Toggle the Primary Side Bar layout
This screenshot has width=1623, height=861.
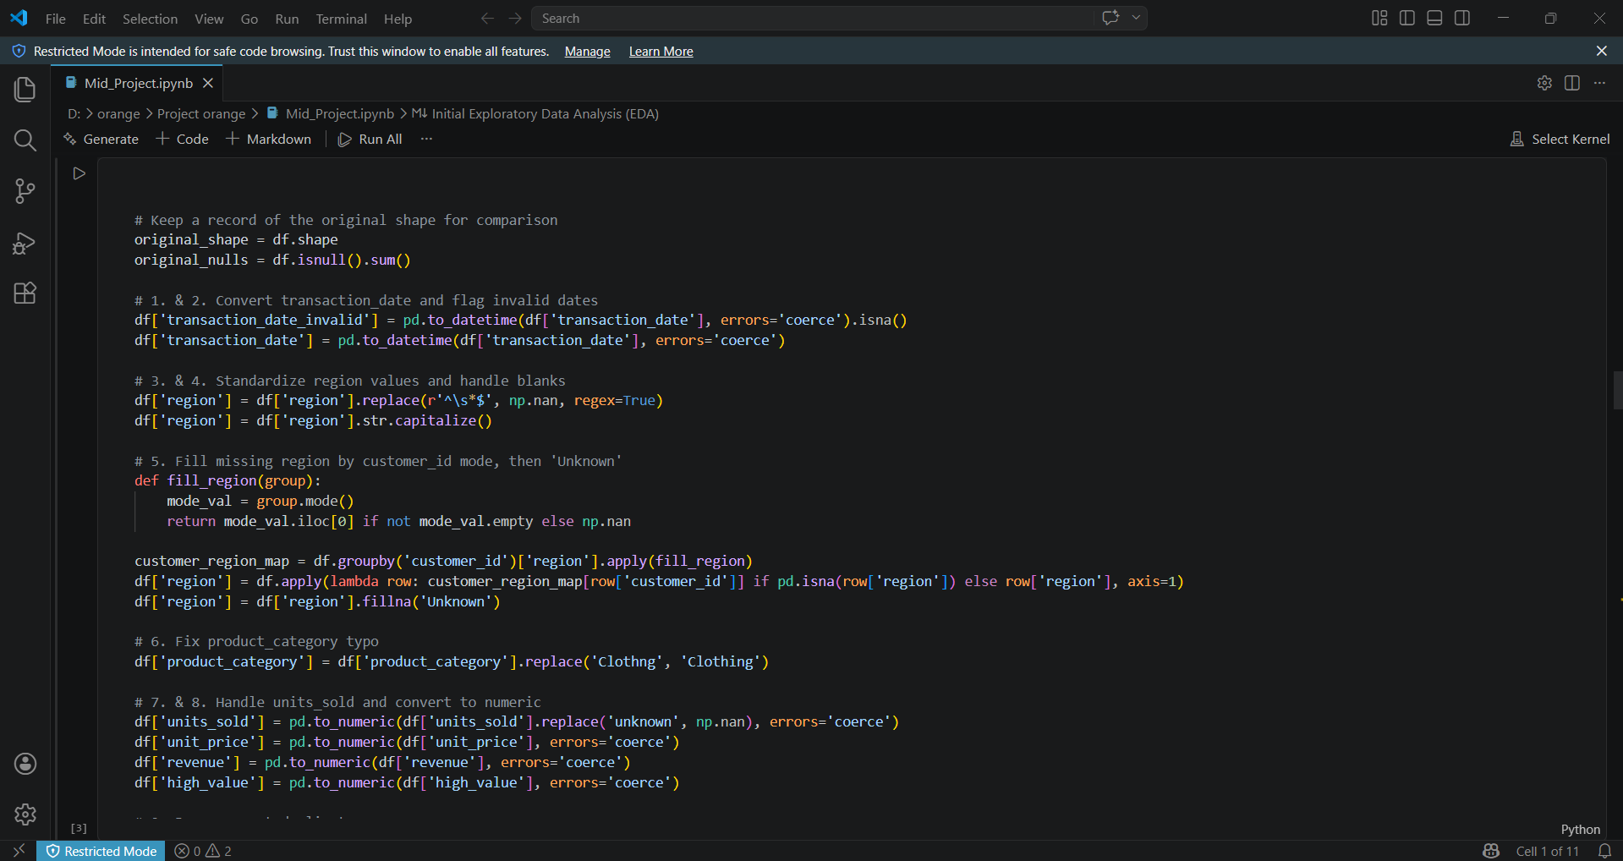1407,18
